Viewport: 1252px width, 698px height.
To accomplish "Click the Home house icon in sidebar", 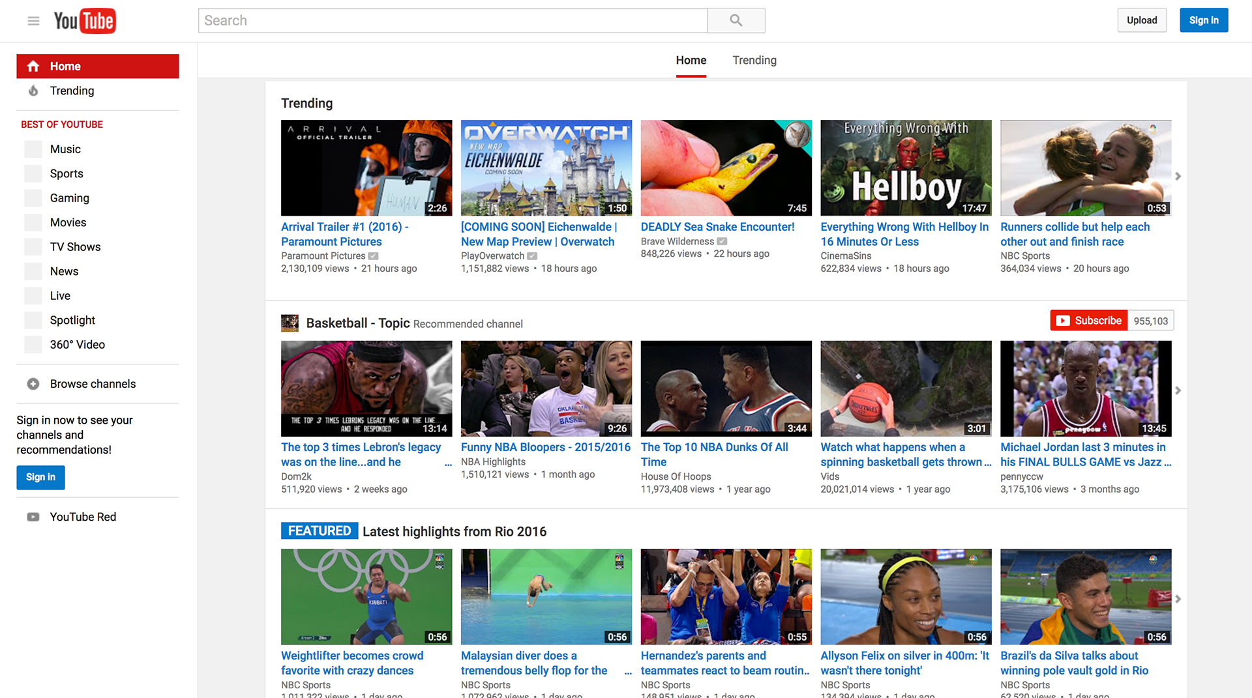I will pos(33,66).
